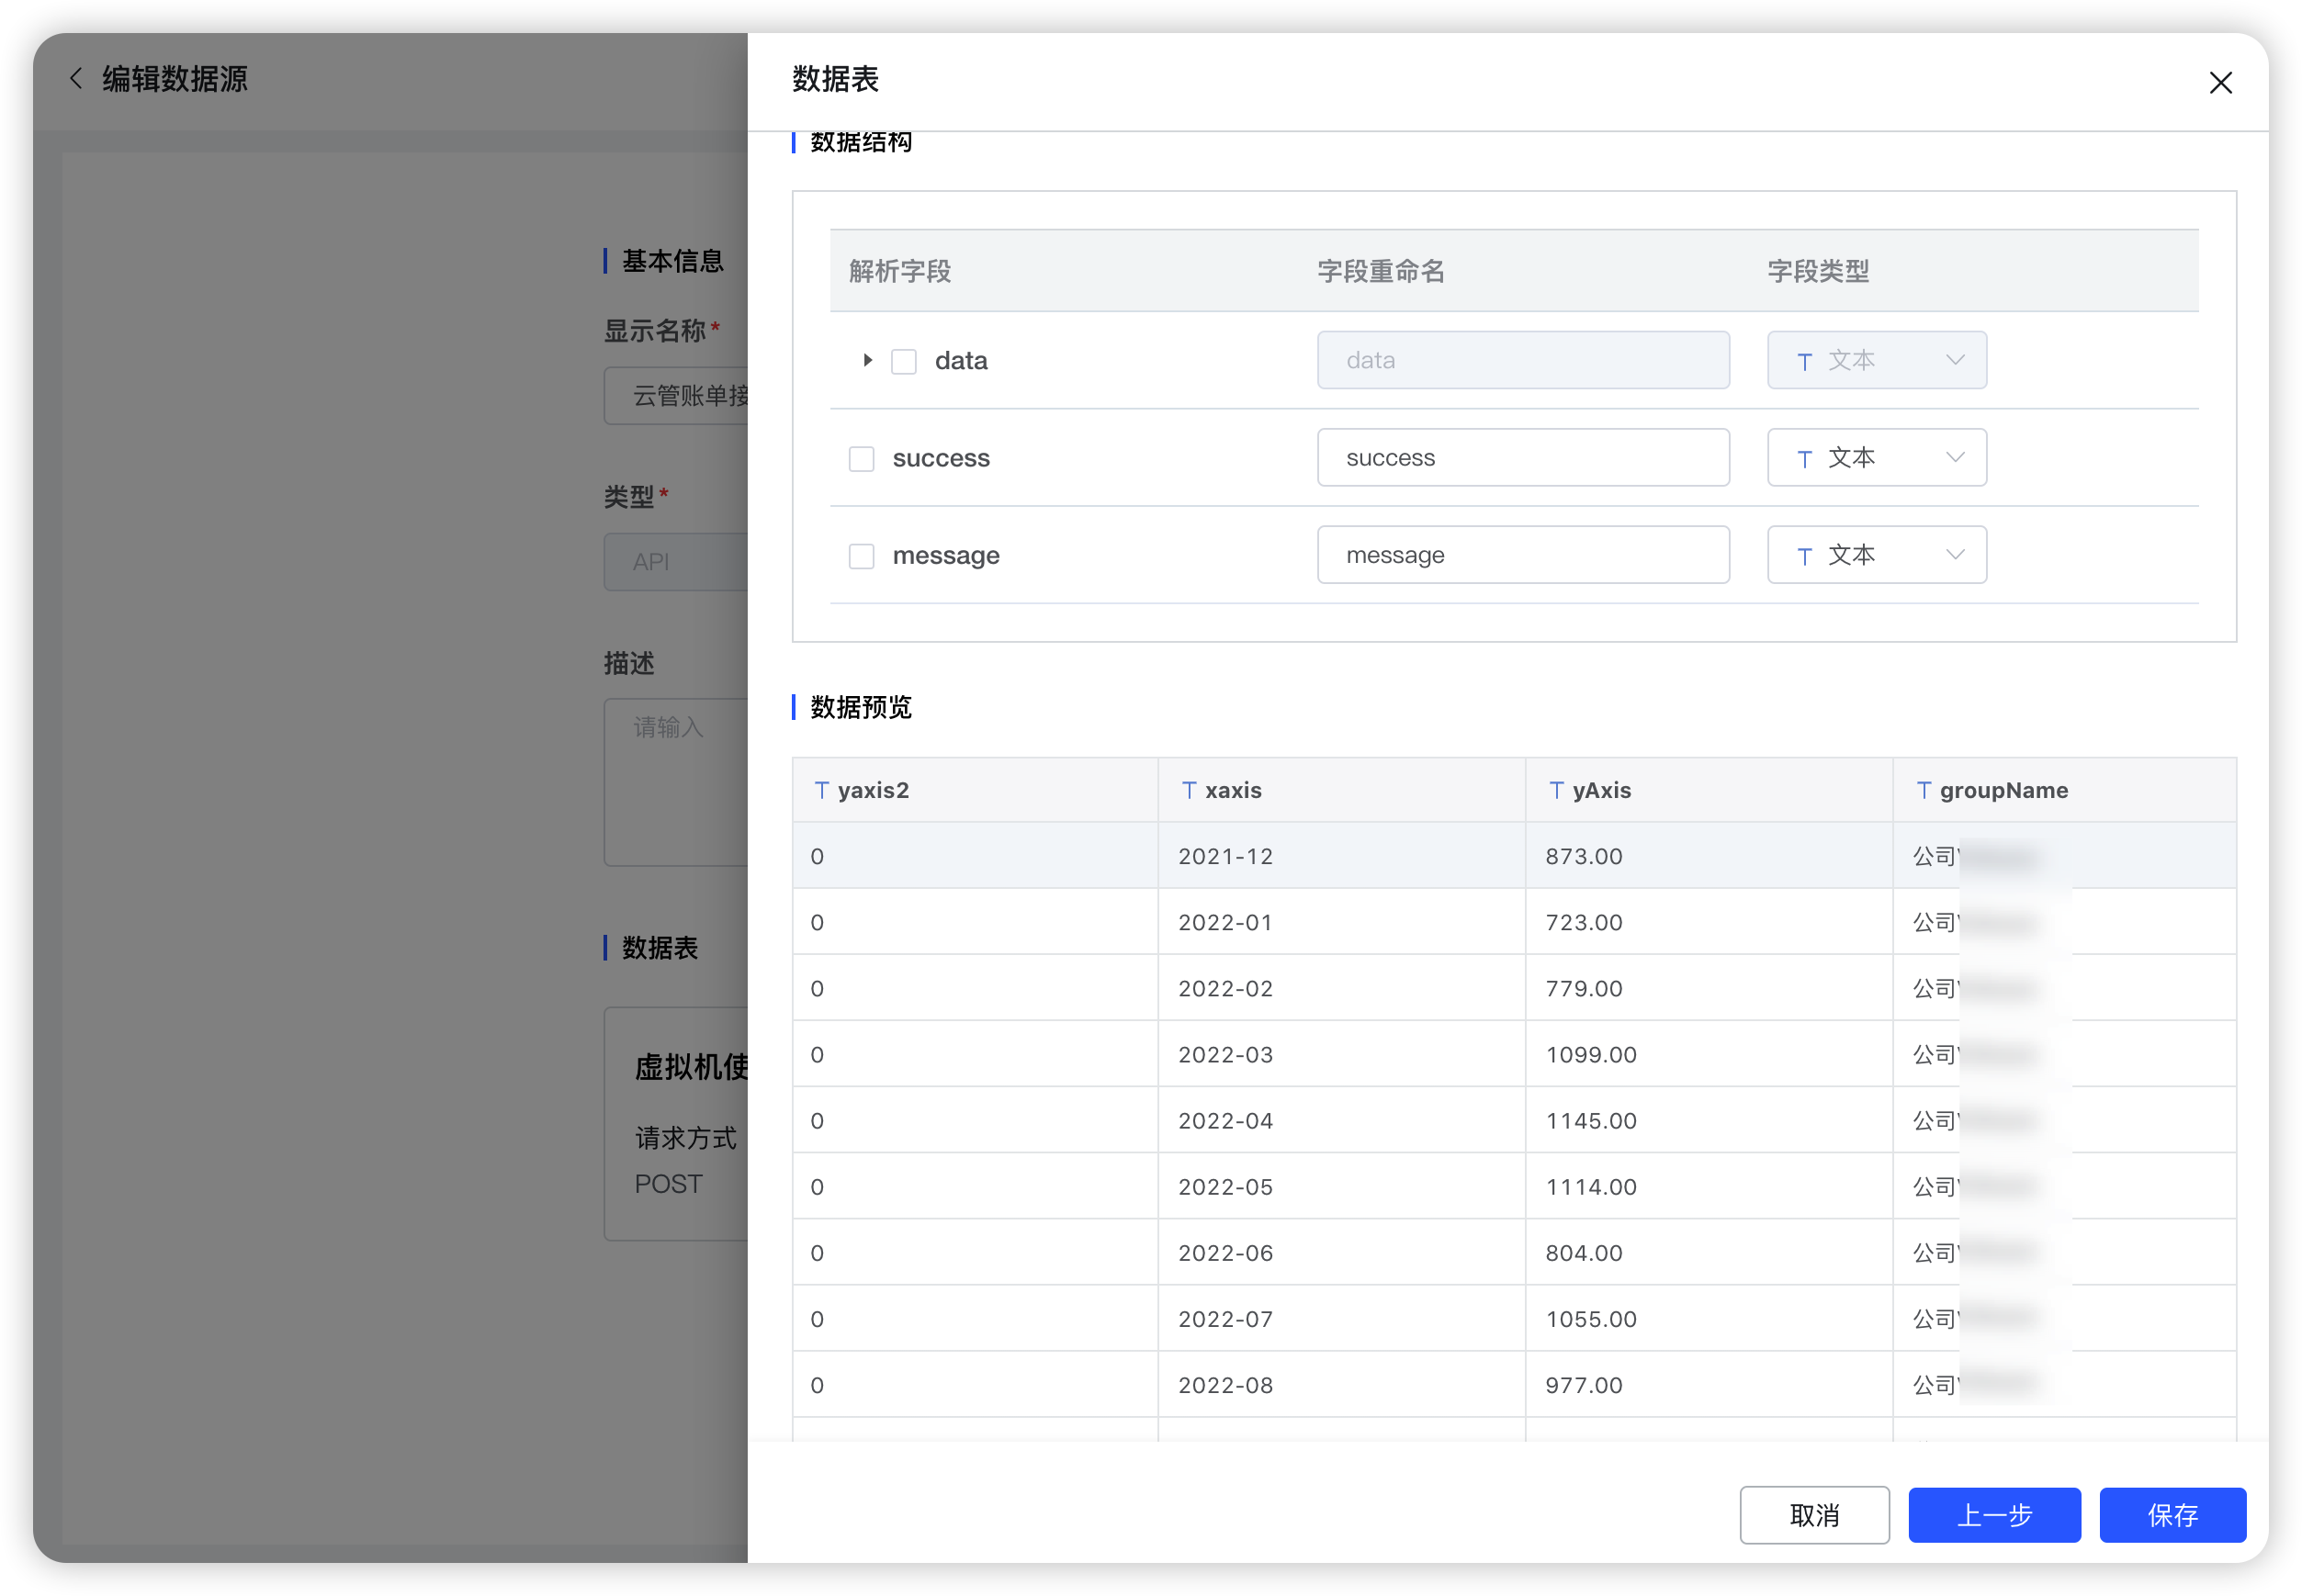Click the data field rename input box
Image resolution: width=2302 pixels, height=1596 pixels.
(x=1522, y=360)
